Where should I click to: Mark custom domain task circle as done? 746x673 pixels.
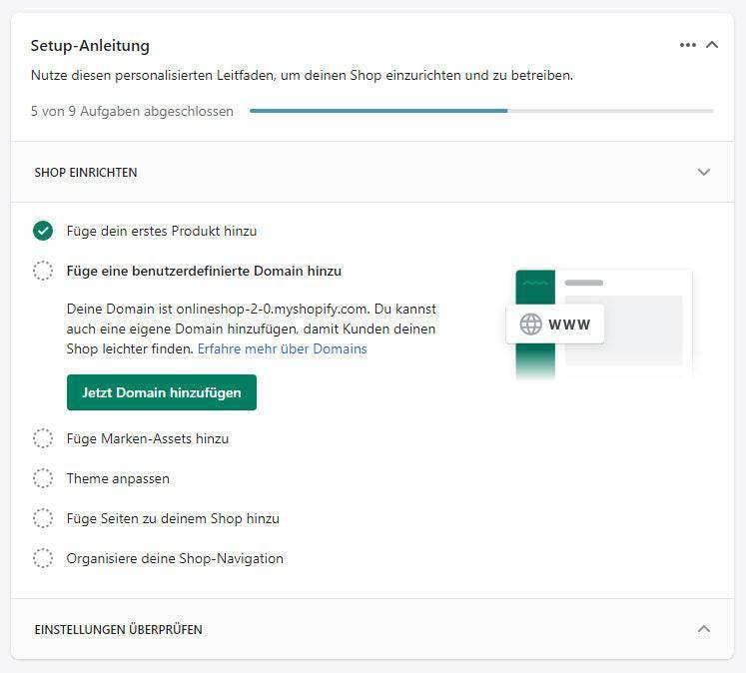tap(43, 271)
